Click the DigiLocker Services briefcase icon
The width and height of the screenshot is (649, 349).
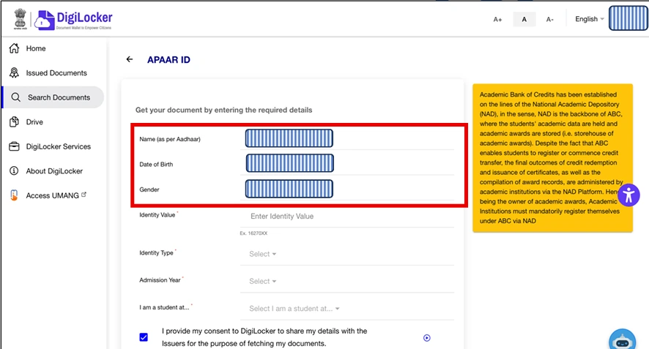tap(13, 146)
